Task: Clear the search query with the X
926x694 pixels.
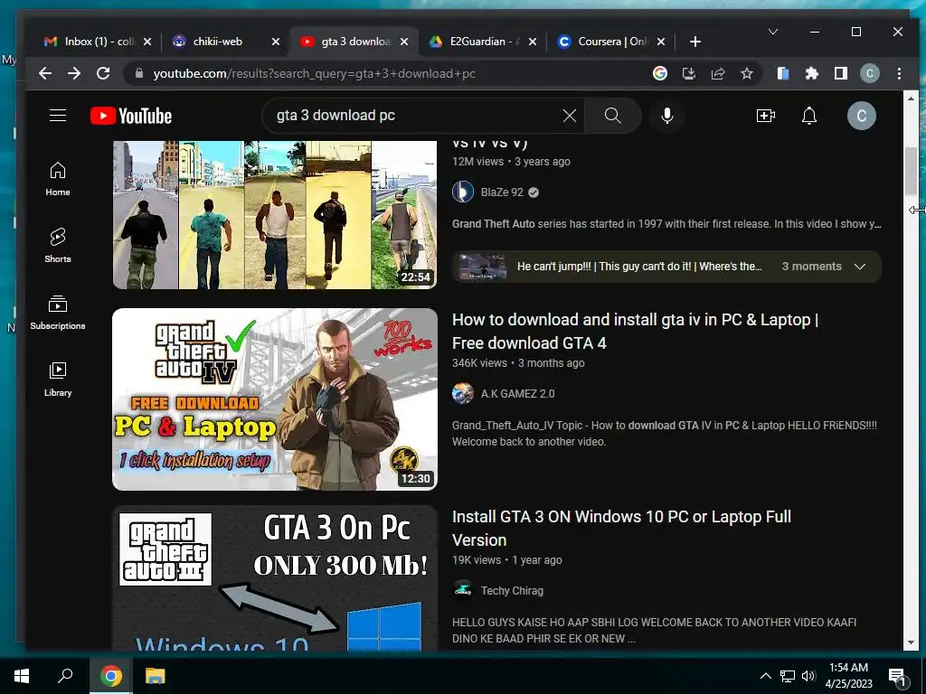Action: 570,116
